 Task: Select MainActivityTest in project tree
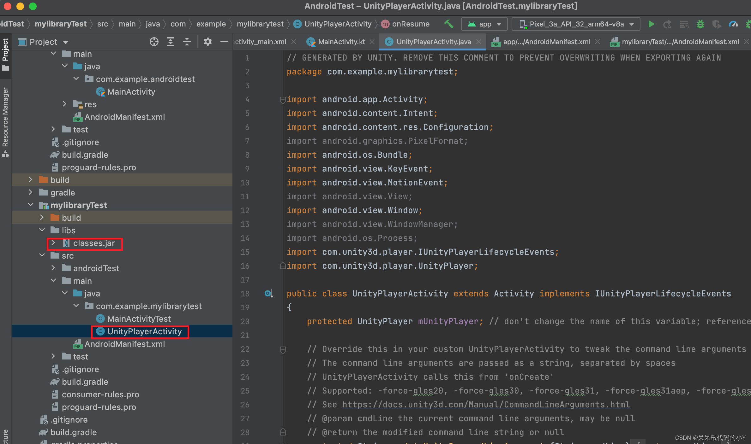(x=139, y=319)
